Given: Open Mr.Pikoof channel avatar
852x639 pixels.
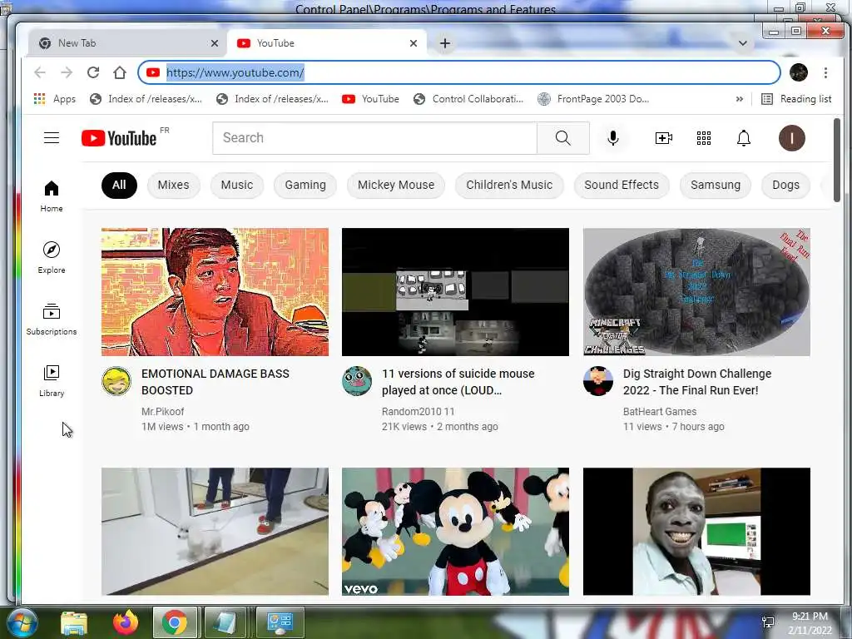Looking at the screenshot, I should pyautogui.click(x=116, y=381).
